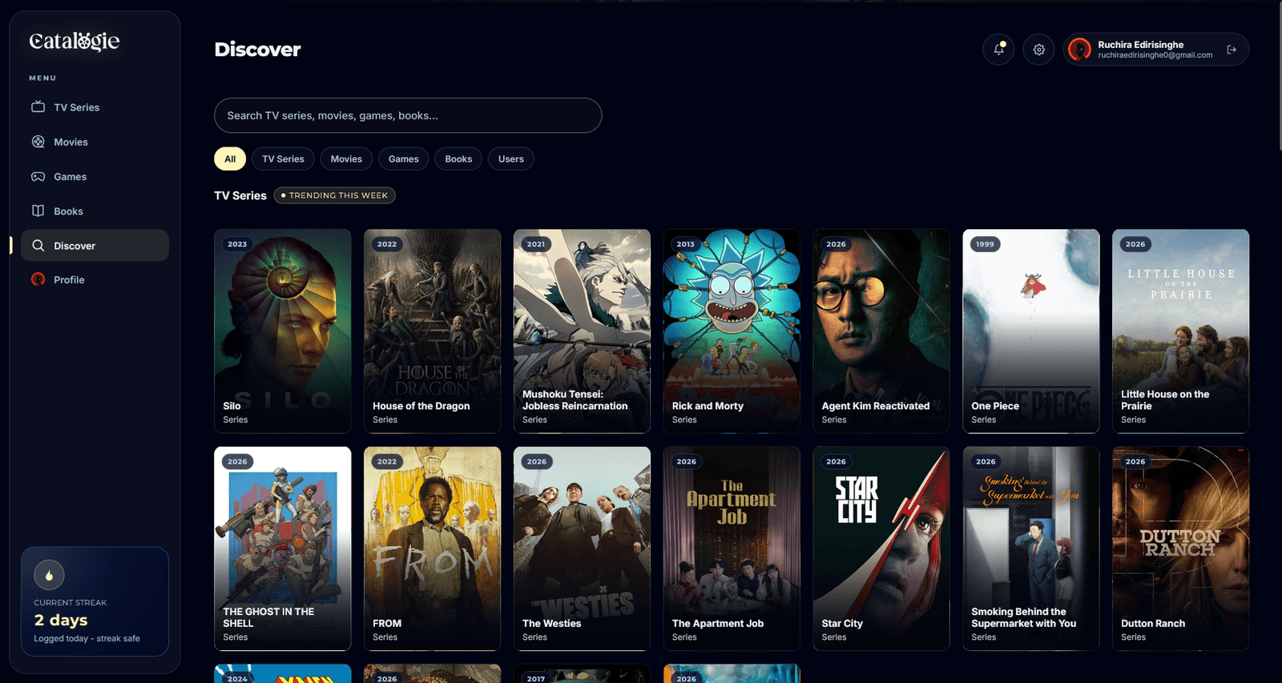Open Books in sidebar menu
The height and width of the screenshot is (683, 1282).
click(95, 211)
